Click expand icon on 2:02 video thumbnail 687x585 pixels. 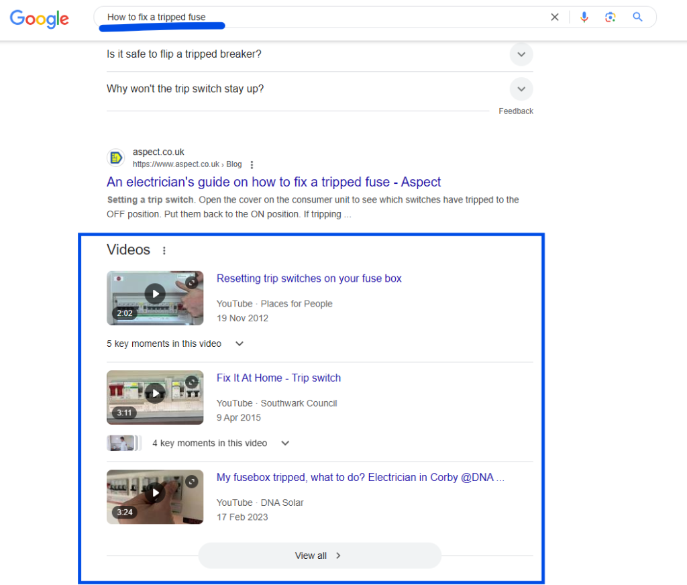(191, 282)
